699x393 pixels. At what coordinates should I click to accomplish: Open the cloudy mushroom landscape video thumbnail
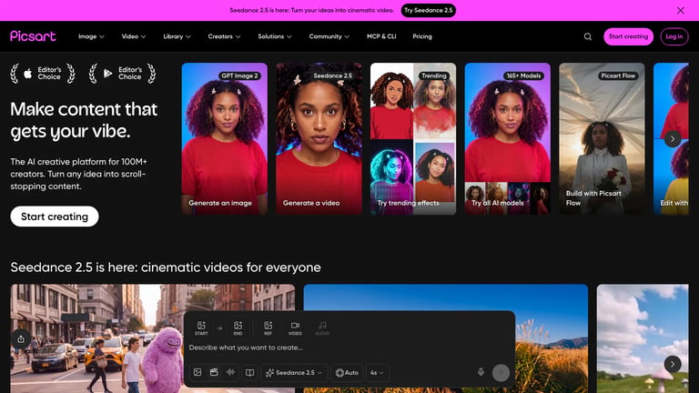tap(643, 338)
